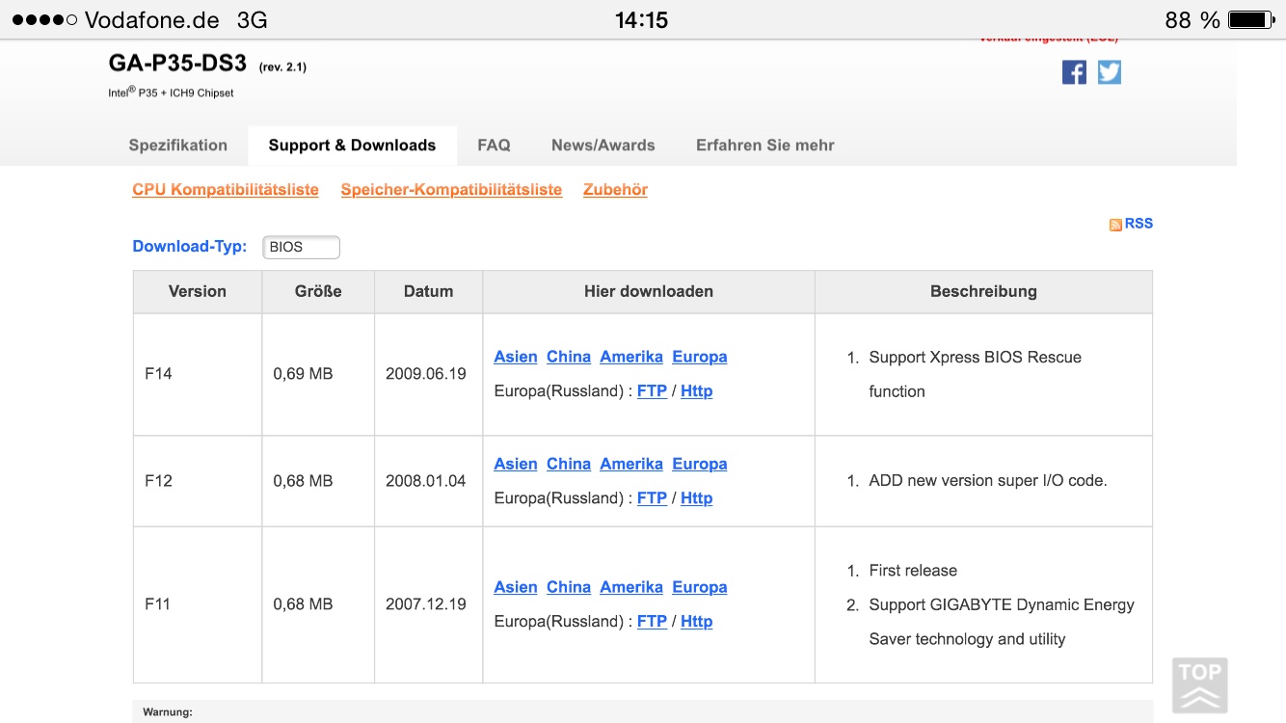Screen dimensions: 1286x723
Task: Download F14 via Russland Http
Action: pos(697,391)
